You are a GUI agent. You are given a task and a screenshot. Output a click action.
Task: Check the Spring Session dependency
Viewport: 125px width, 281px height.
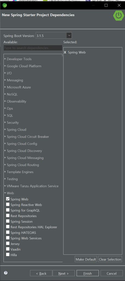8,221
